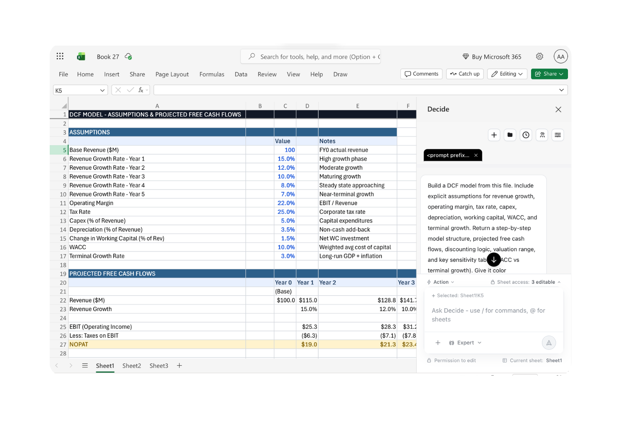621x434 pixels.
Task: Select the Tax Rate 25.0% value cell
Action: [285, 212]
